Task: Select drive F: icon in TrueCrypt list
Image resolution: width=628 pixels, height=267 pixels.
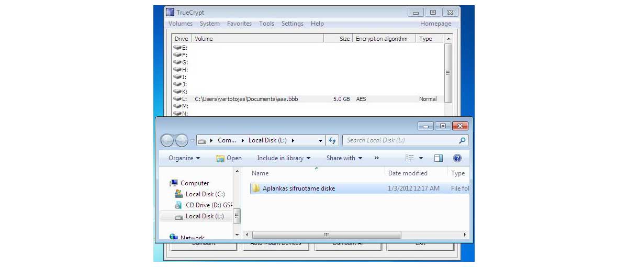Action: (177, 54)
